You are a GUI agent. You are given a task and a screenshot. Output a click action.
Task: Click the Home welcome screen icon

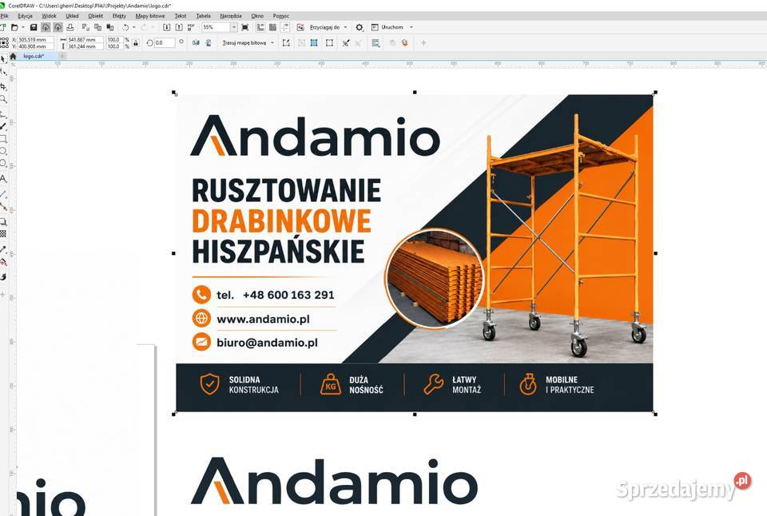click(x=14, y=56)
